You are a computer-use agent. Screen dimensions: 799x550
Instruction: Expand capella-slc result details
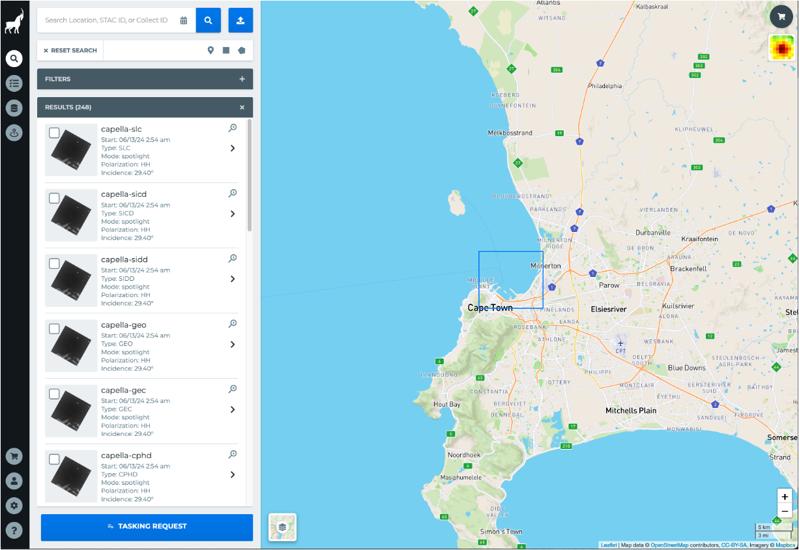click(233, 149)
